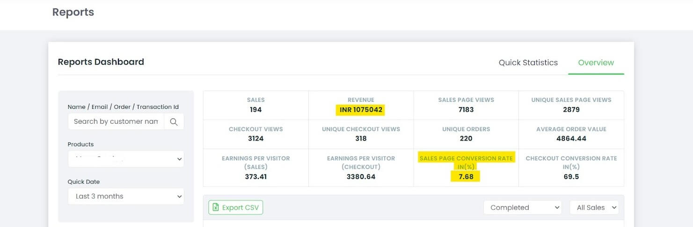Image resolution: width=693 pixels, height=227 pixels.
Task: Click the highlighted Sales Page Conversion Rate label
Action: (466, 158)
